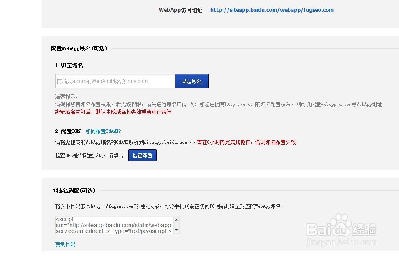Viewport: 399px width, 256px height.
Task: Click the WebApp访问地址 label
Action: (180, 10)
